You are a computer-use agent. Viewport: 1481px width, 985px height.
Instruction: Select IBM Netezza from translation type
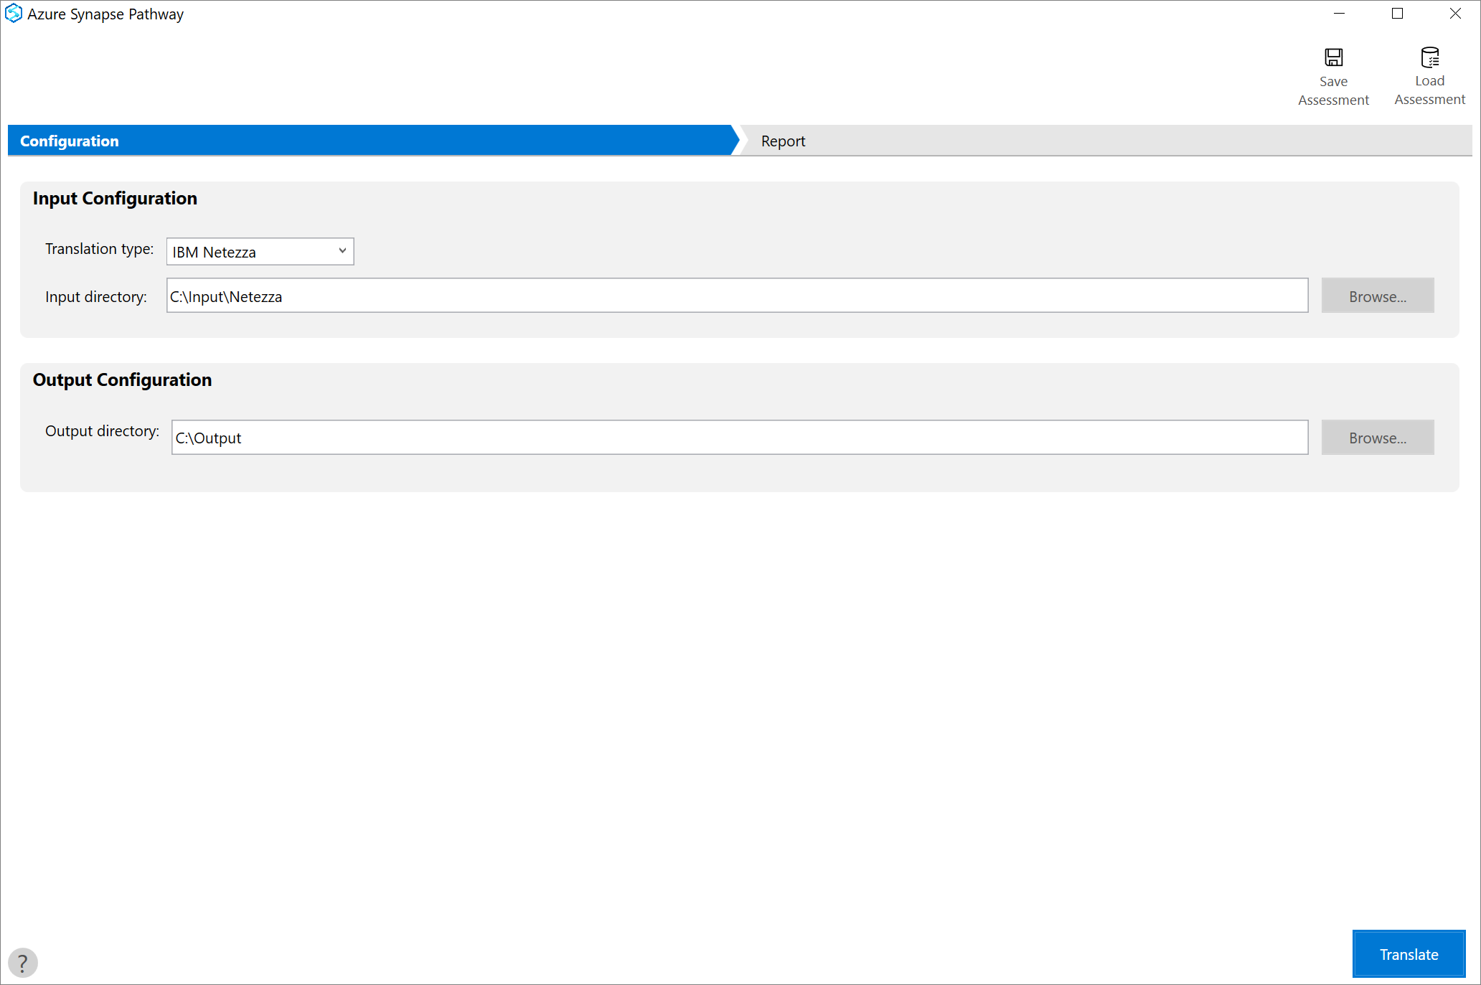click(x=258, y=250)
